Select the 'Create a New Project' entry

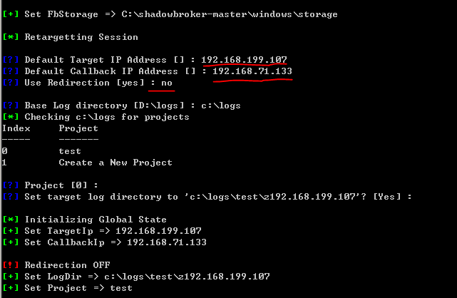(x=115, y=163)
